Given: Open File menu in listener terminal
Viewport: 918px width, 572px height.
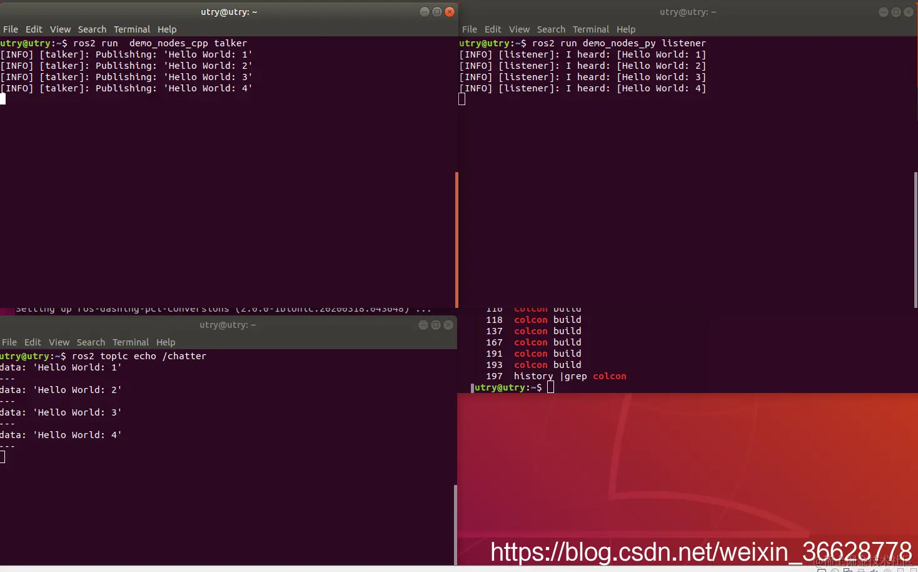Looking at the screenshot, I should 470,29.
